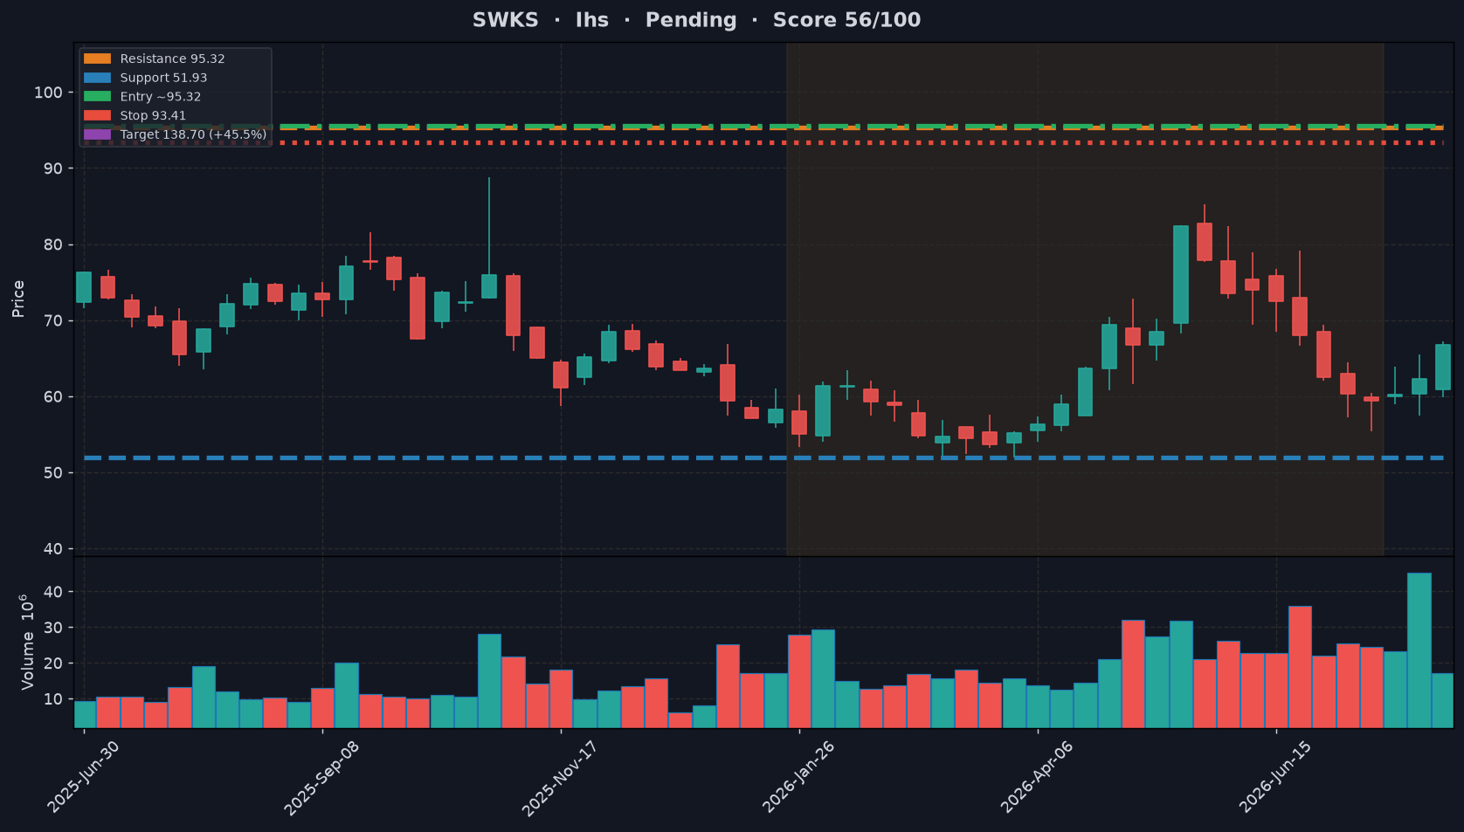Click the "SWKS" ticker in the title
The width and height of the screenshot is (1464, 832).
pos(506,20)
